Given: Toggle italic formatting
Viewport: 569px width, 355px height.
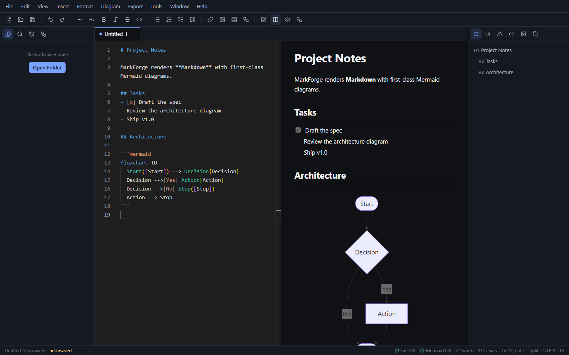Looking at the screenshot, I should point(116,20).
